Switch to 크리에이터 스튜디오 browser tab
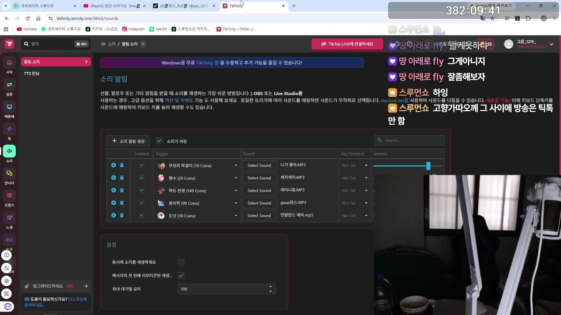 [x=45, y=6]
